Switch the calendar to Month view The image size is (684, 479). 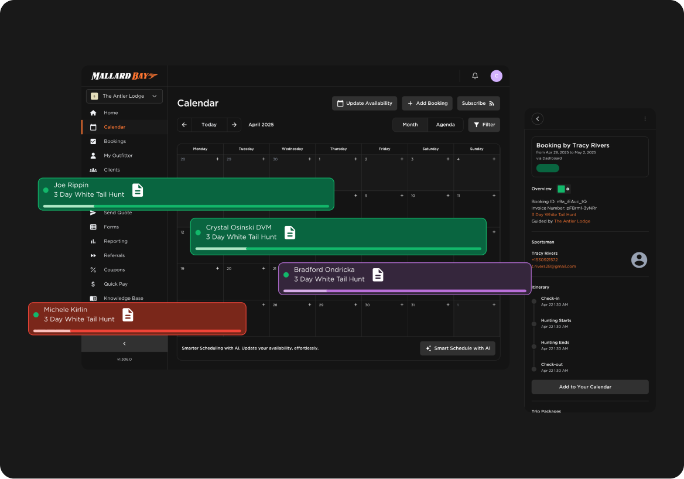click(410, 125)
